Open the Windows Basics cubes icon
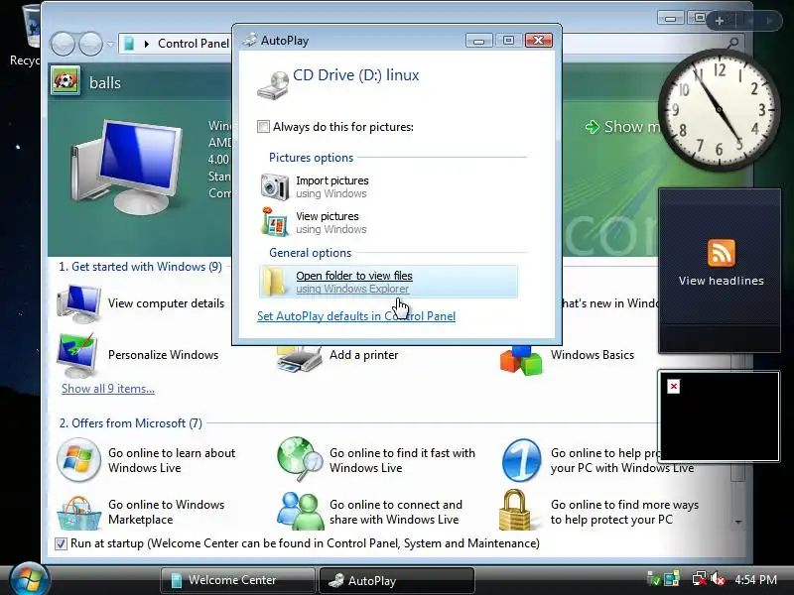Viewport: 794px width, 595px height. [520, 360]
